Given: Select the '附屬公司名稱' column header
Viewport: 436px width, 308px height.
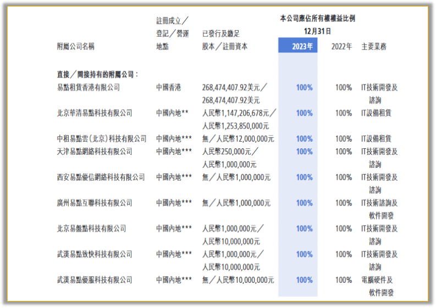Looking at the screenshot, I should 76,46.
